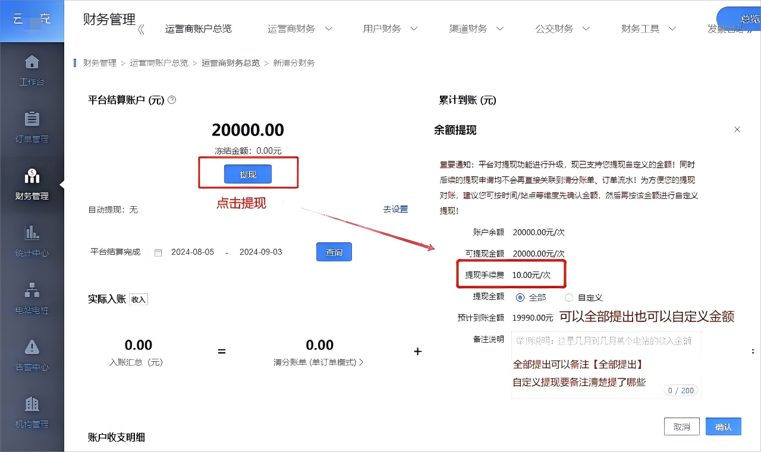761x452 pixels.
Task: Click the 入账汇总 (元) label
Action: tap(136, 362)
